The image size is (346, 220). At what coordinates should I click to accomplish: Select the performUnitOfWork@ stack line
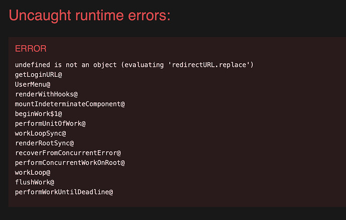click(x=50, y=124)
